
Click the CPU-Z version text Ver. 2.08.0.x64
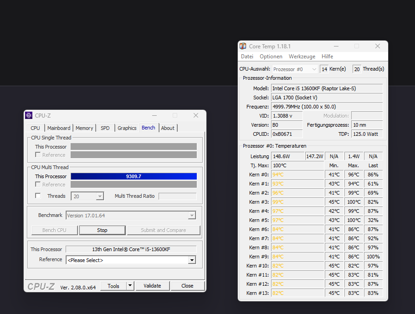tap(78, 288)
